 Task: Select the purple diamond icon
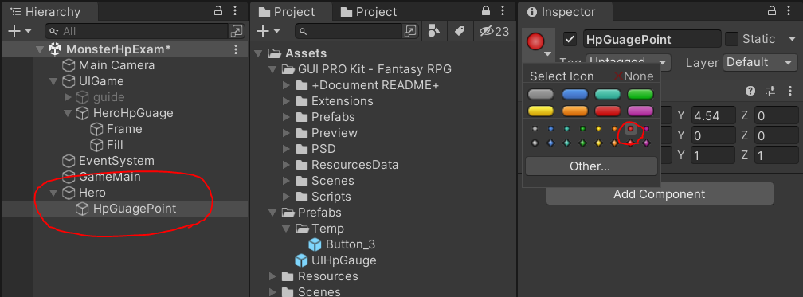(x=646, y=143)
